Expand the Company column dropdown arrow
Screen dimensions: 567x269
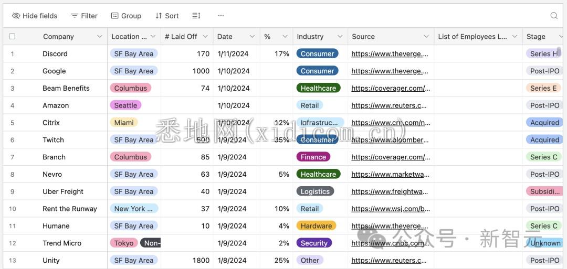[x=99, y=37]
